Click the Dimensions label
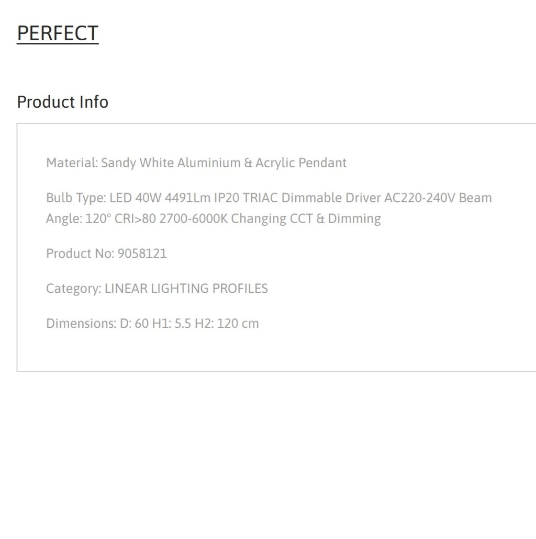Image resolution: width=536 pixels, height=539 pixels. pyautogui.click(x=81, y=324)
